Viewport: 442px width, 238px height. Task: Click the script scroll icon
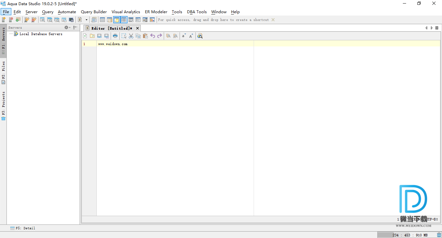(94, 20)
